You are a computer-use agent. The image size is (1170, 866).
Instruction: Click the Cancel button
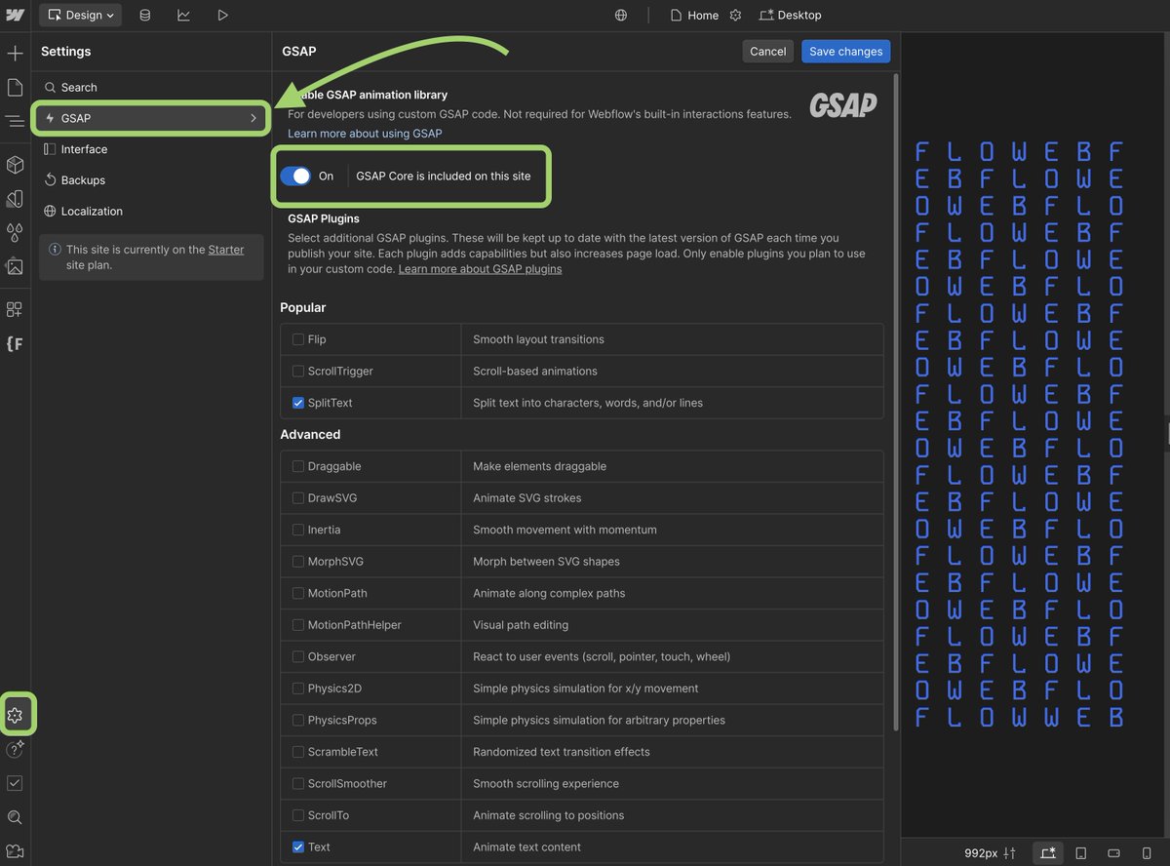767,52
